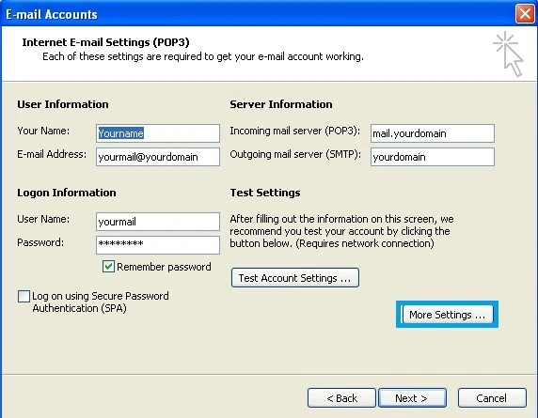Click the Password: label text

(40, 242)
